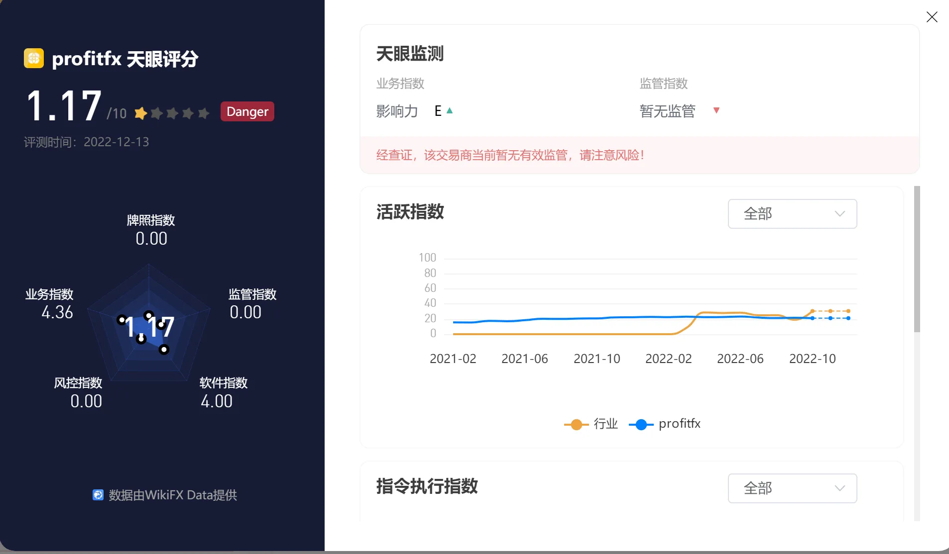This screenshot has width=949, height=554.
Task: Click the 业务指数 column header in 天眼监测
Action: pos(400,84)
